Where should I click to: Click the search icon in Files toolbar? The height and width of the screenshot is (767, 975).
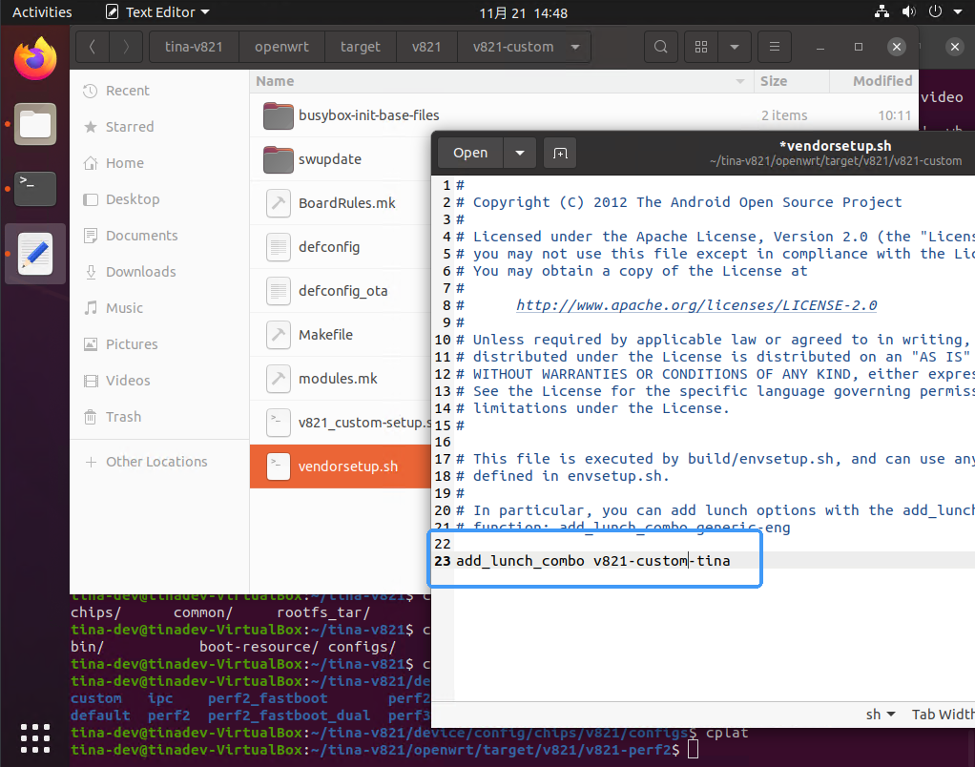[x=660, y=47]
